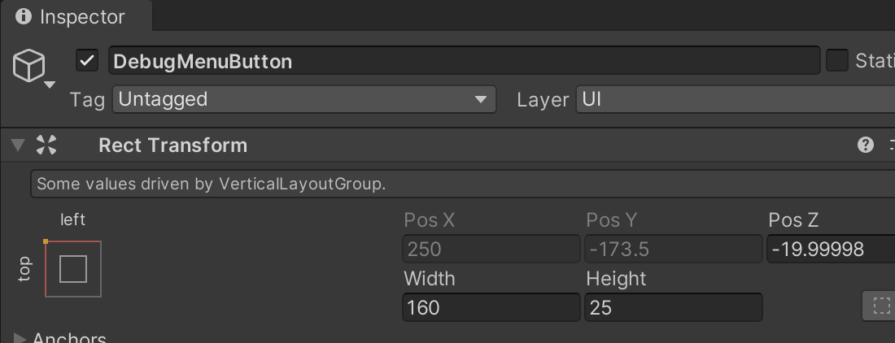Disable the DebugMenuButton active checkbox
This screenshot has width=895, height=343.
click(x=87, y=61)
